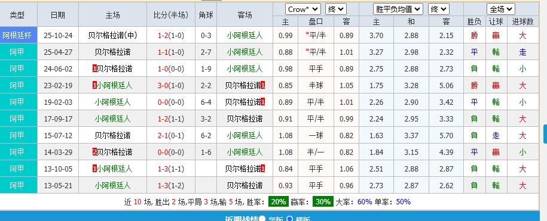547x221 pixels.
Task: Click the date 17-09-17
Action: pyautogui.click(x=58, y=119)
